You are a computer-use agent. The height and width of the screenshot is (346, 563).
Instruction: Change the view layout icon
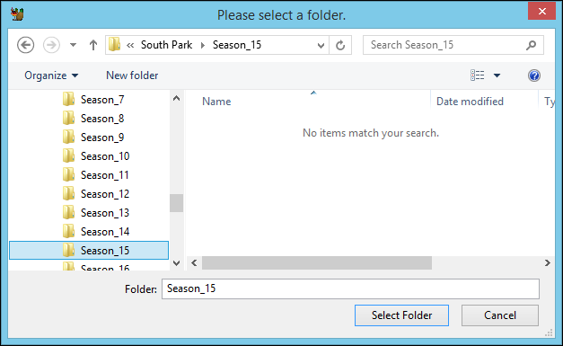(477, 75)
